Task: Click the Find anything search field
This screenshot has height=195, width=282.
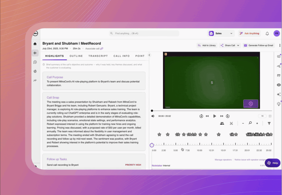Action: coord(144,33)
